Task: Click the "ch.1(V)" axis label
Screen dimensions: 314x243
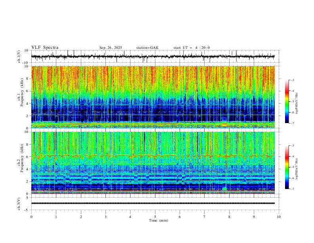Action: click(x=19, y=56)
